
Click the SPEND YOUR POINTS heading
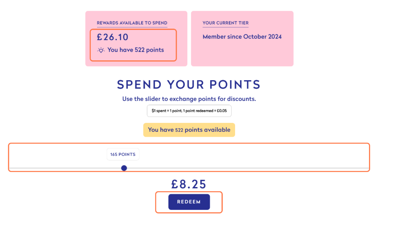coord(189,84)
